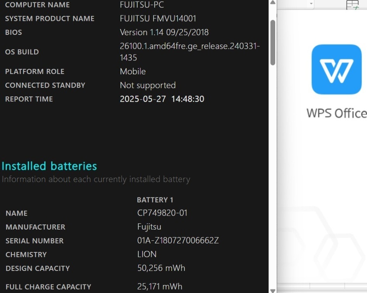Select the 'FUJITSU FMVU14001' product name

coord(158,19)
